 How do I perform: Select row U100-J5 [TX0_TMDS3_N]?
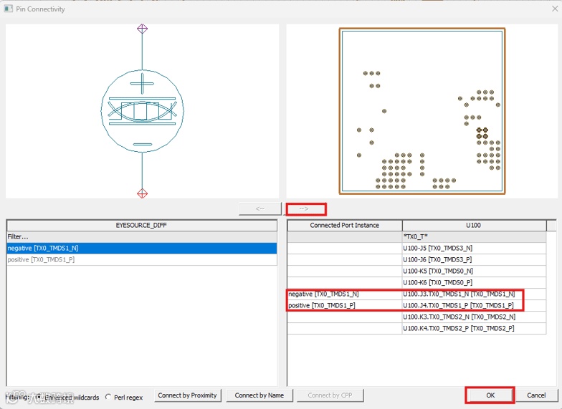tap(474, 248)
